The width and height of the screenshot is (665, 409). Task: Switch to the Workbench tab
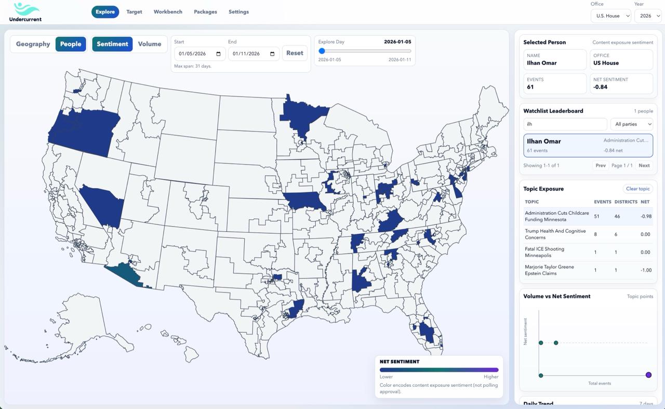pos(167,11)
